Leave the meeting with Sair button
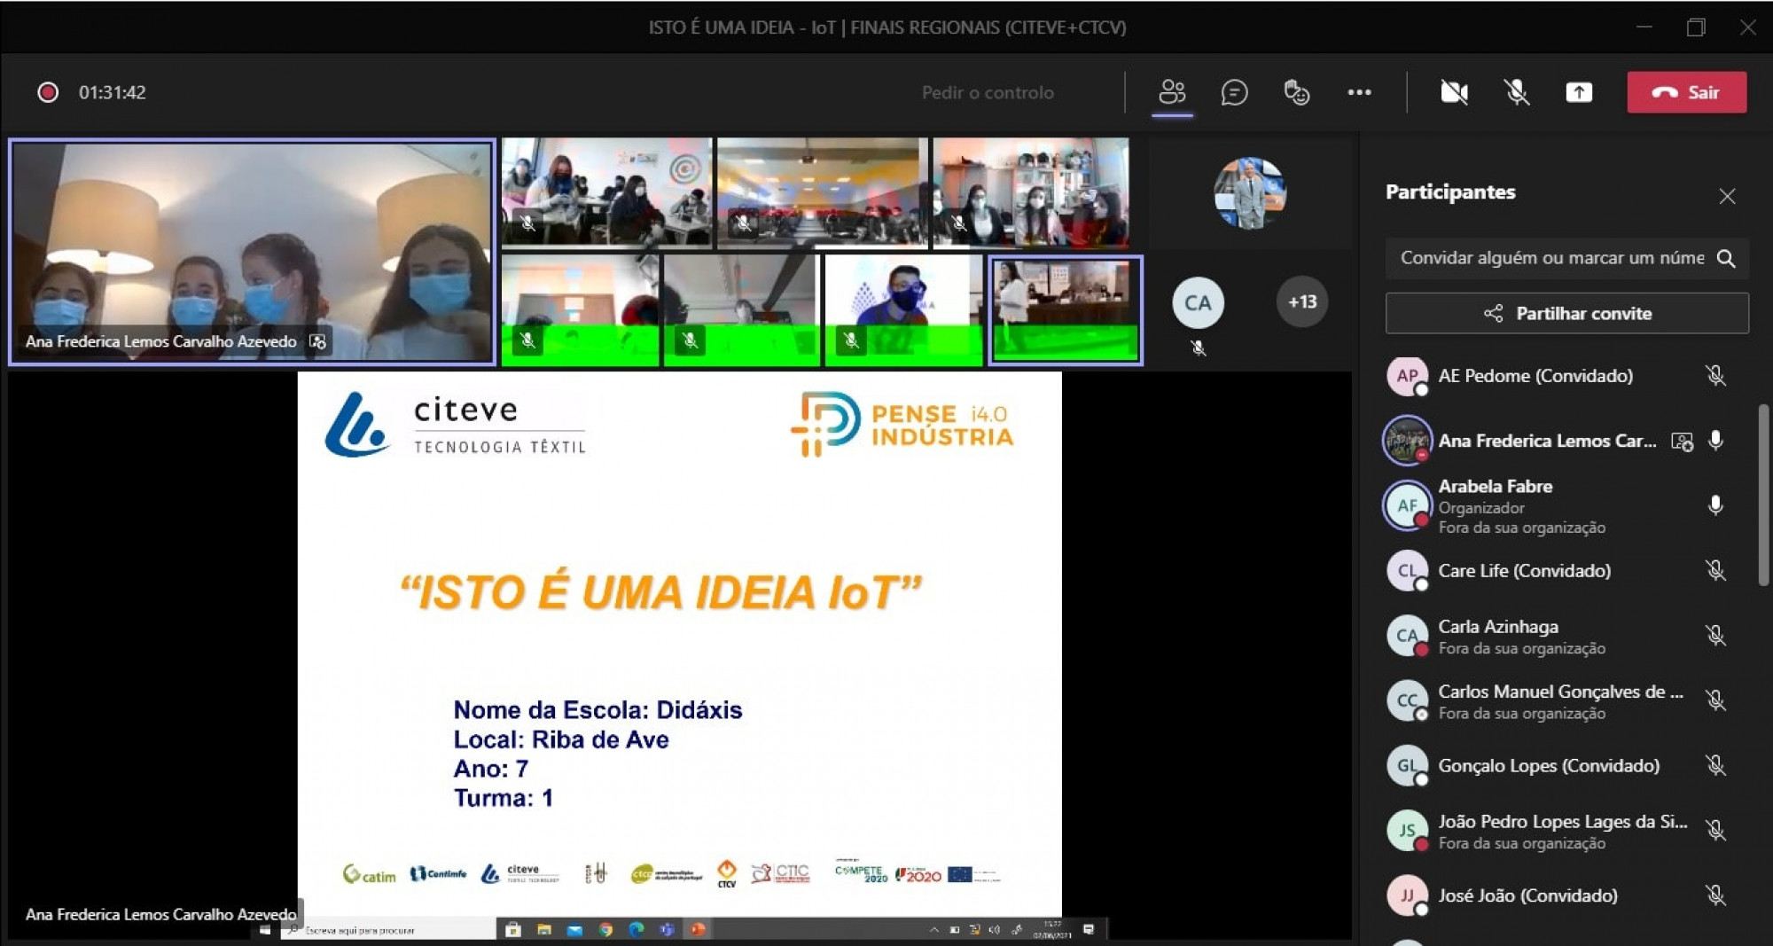Viewport: 1773px width, 946px height. tap(1686, 92)
